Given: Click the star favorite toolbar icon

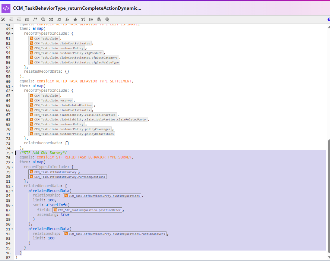Looking at the screenshot, I should [75, 20].
